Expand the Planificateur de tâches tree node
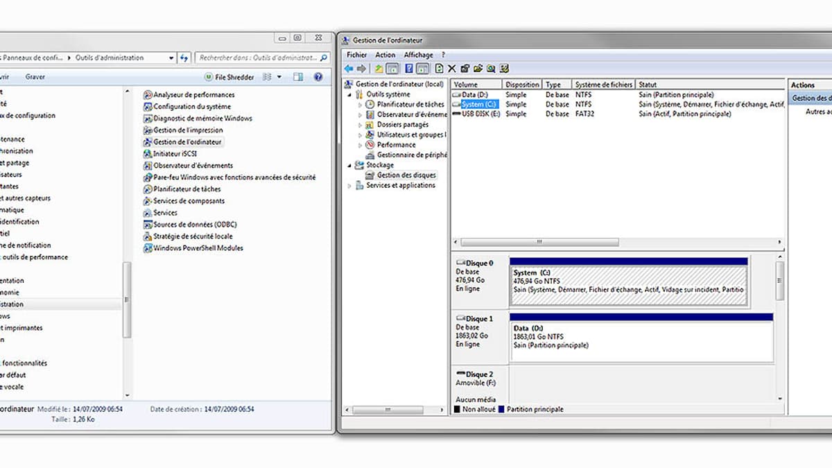The image size is (832, 468). pos(361,104)
